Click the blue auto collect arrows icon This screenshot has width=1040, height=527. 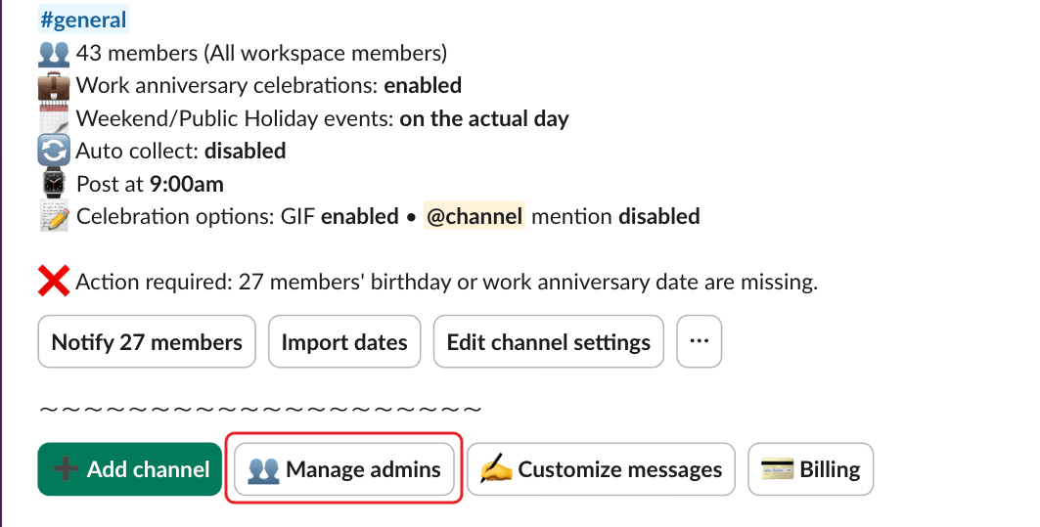click(53, 152)
